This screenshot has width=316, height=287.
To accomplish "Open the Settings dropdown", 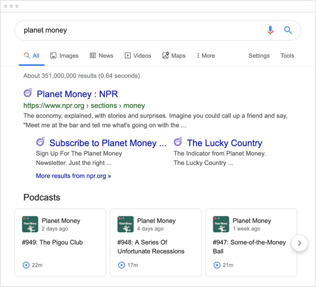I will [x=259, y=55].
